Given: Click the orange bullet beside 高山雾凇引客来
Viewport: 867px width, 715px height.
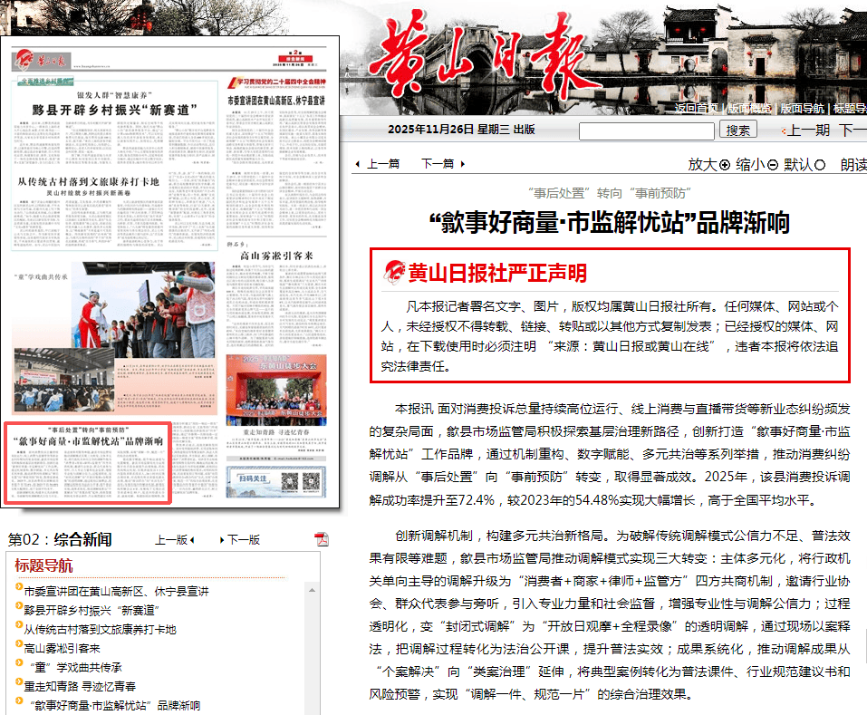Looking at the screenshot, I should 19,648.
